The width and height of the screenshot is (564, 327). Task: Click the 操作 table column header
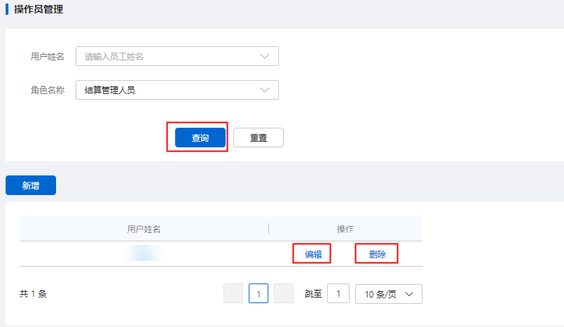click(345, 229)
